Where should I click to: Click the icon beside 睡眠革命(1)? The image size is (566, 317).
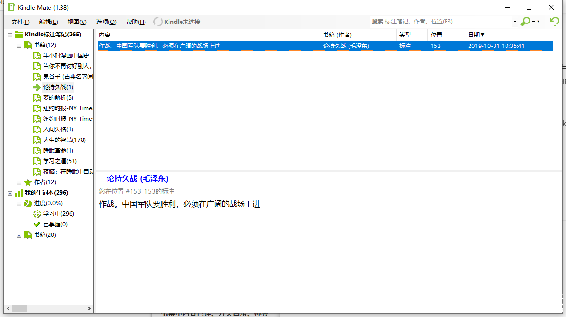coord(37,151)
